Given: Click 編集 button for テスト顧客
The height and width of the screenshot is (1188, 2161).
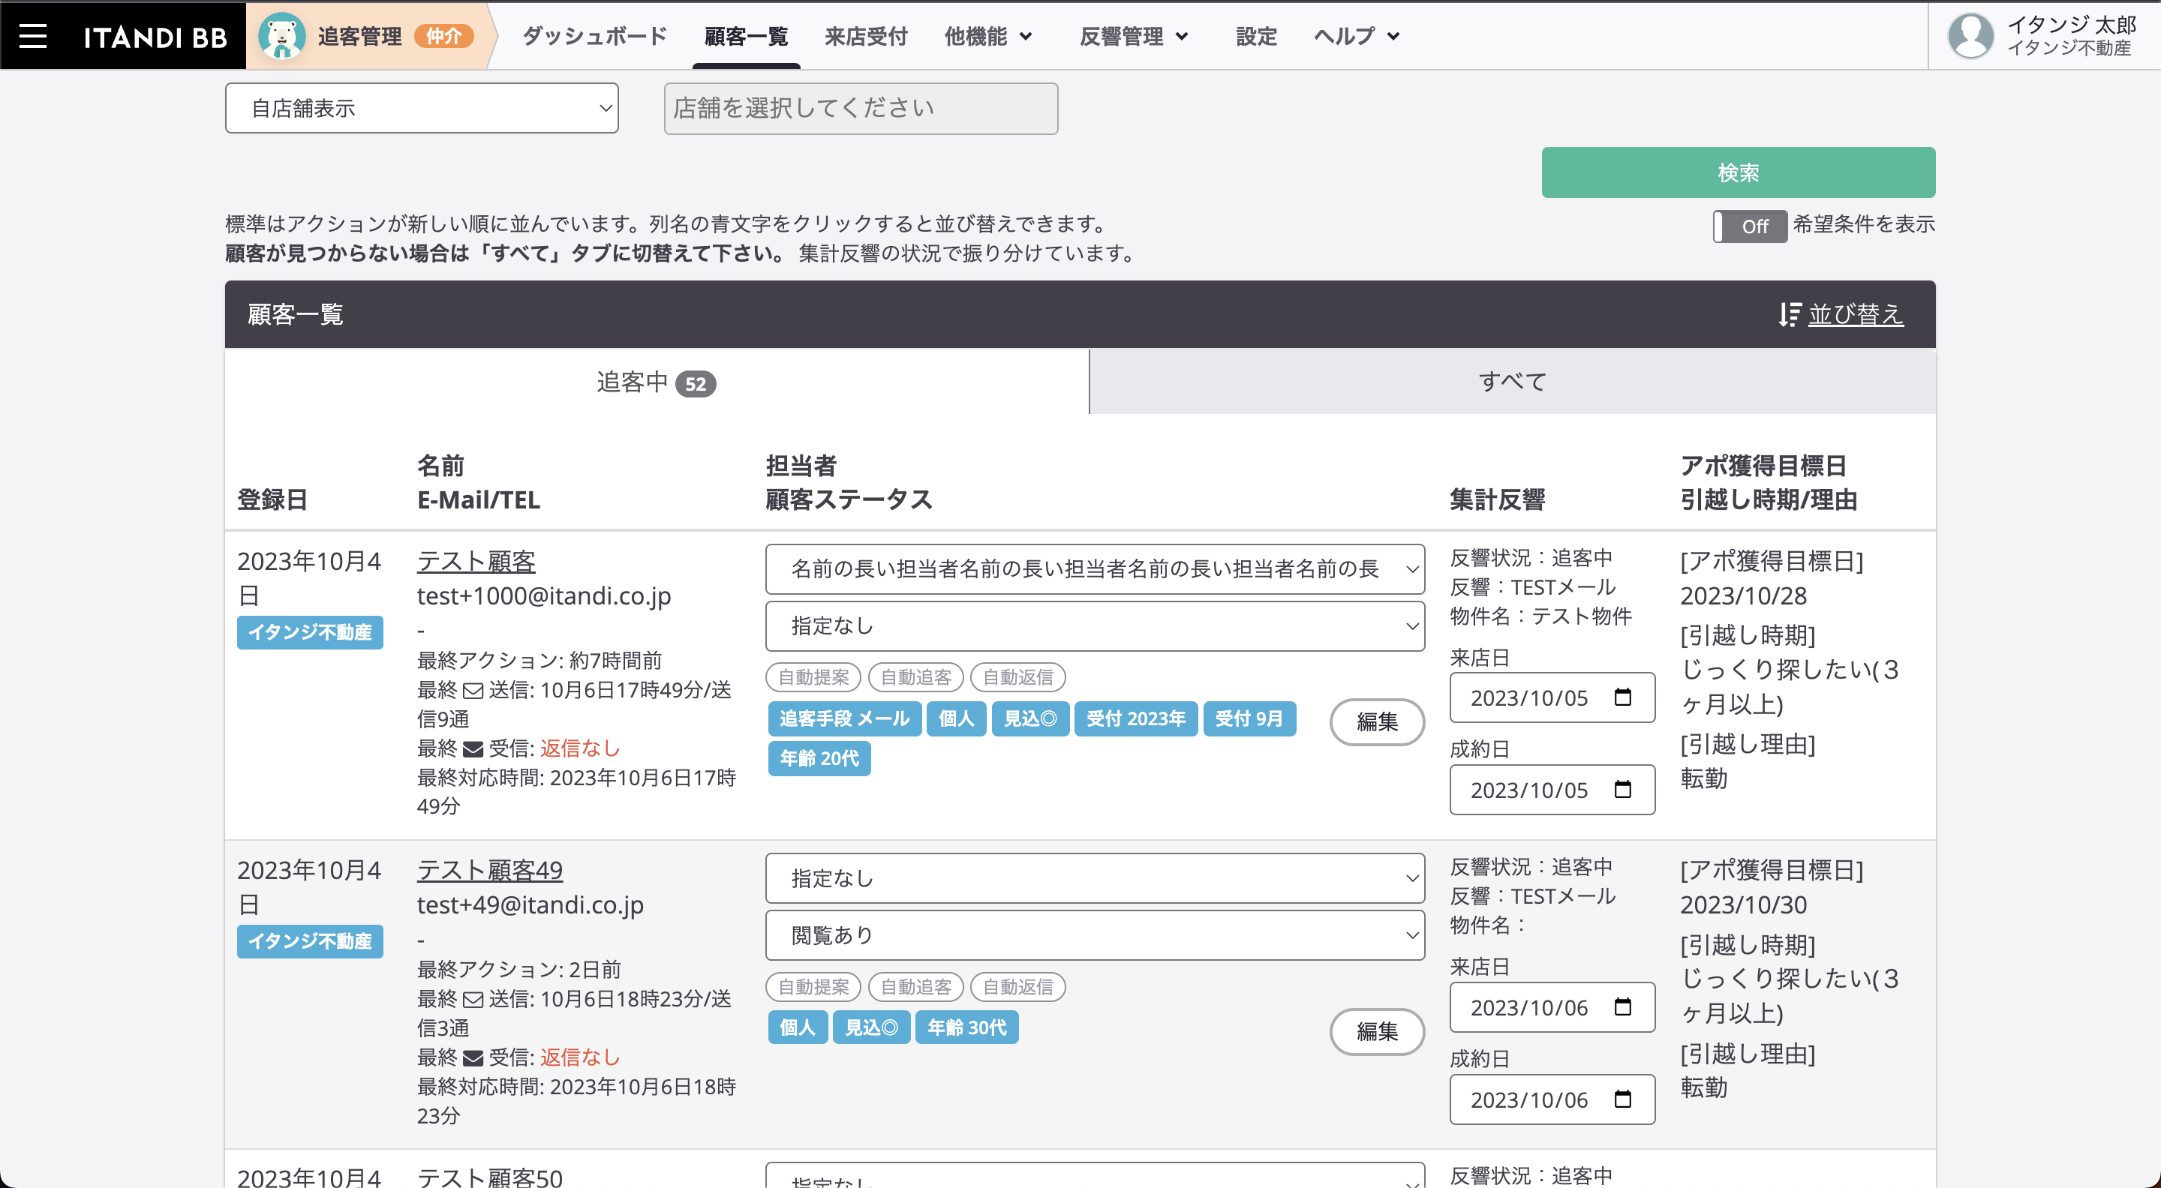Looking at the screenshot, I should pyautogui.click(x=1377, y=721).
